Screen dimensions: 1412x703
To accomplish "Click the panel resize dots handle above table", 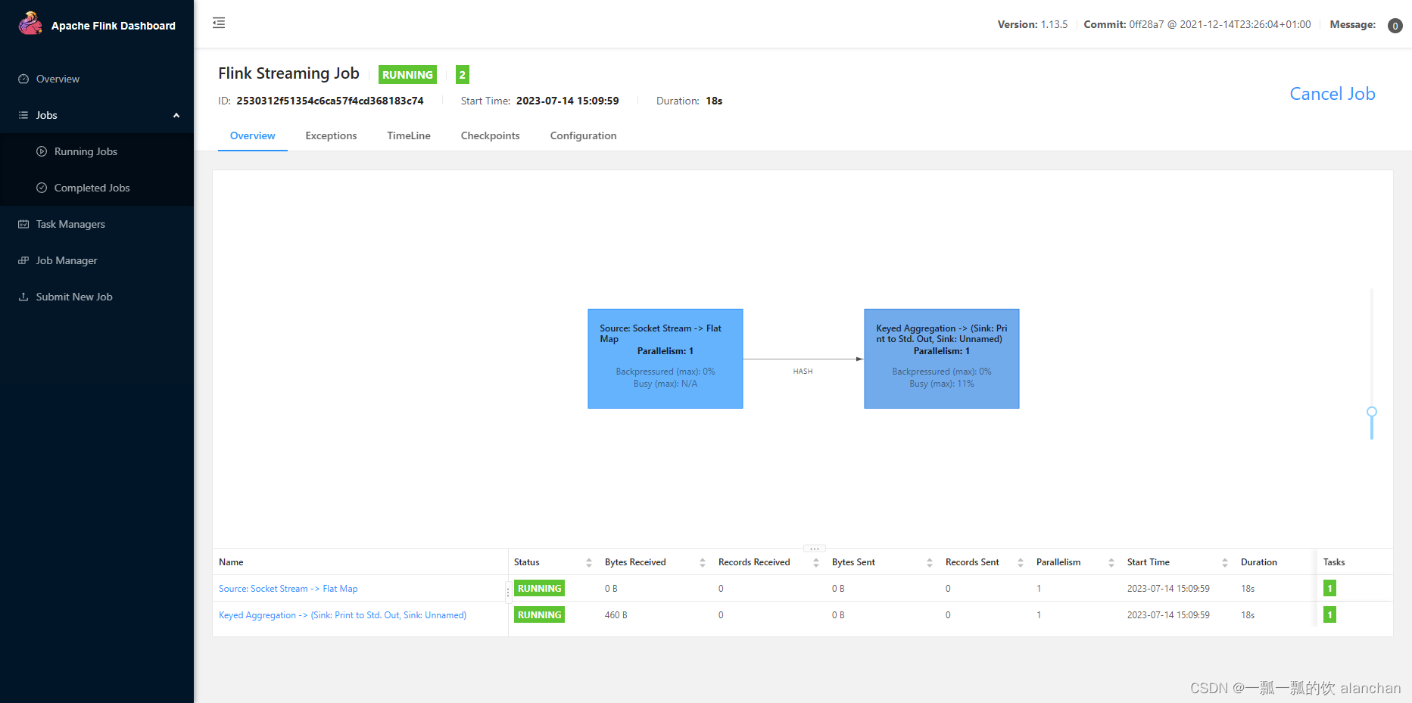I will pos(814,548).
